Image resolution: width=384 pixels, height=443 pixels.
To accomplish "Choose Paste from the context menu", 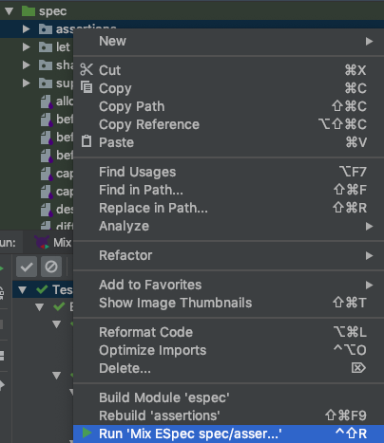I will (x=228, y=142).
